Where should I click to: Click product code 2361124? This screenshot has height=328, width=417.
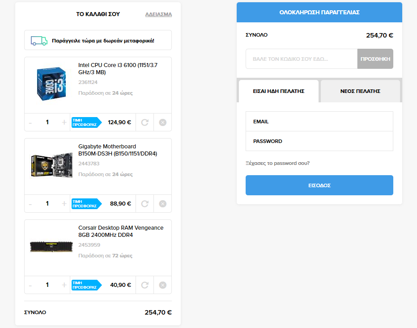[x=88, y=82]
